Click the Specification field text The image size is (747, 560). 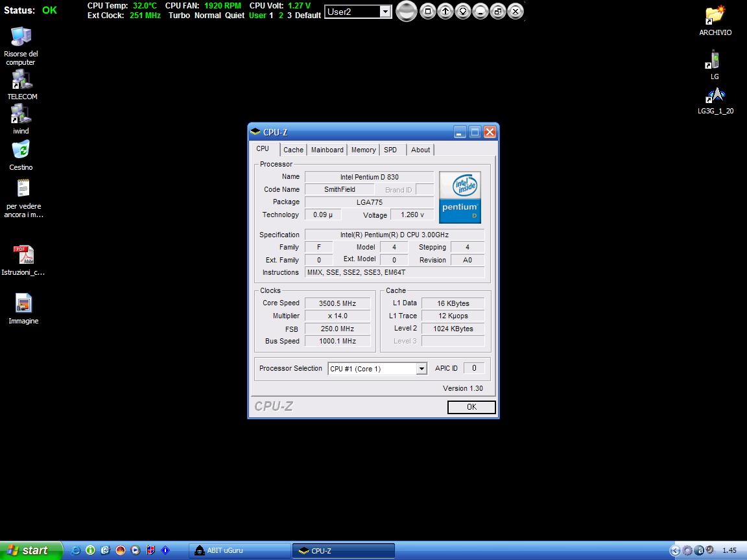click(x=394, y=235)
